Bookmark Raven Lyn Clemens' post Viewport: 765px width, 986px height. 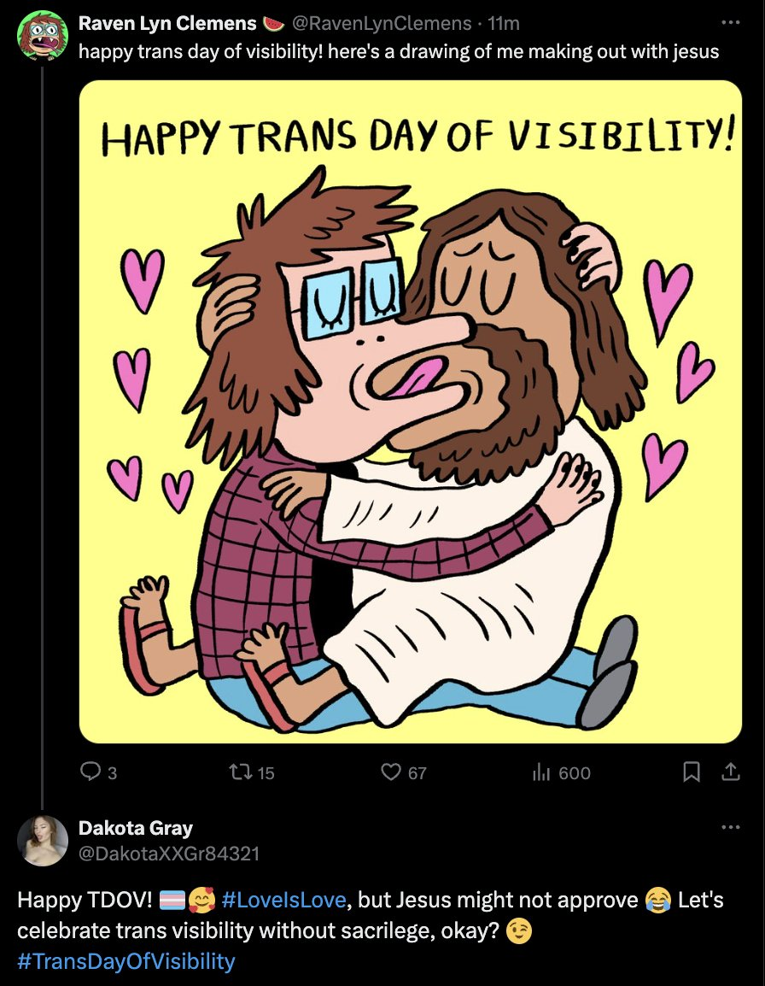(692, 772)
